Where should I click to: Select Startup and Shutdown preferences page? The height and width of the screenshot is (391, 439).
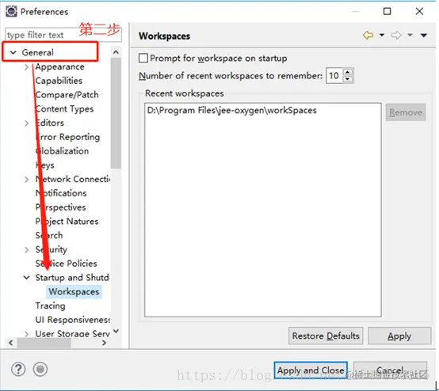pyautogui.click(x=72, y=278)
